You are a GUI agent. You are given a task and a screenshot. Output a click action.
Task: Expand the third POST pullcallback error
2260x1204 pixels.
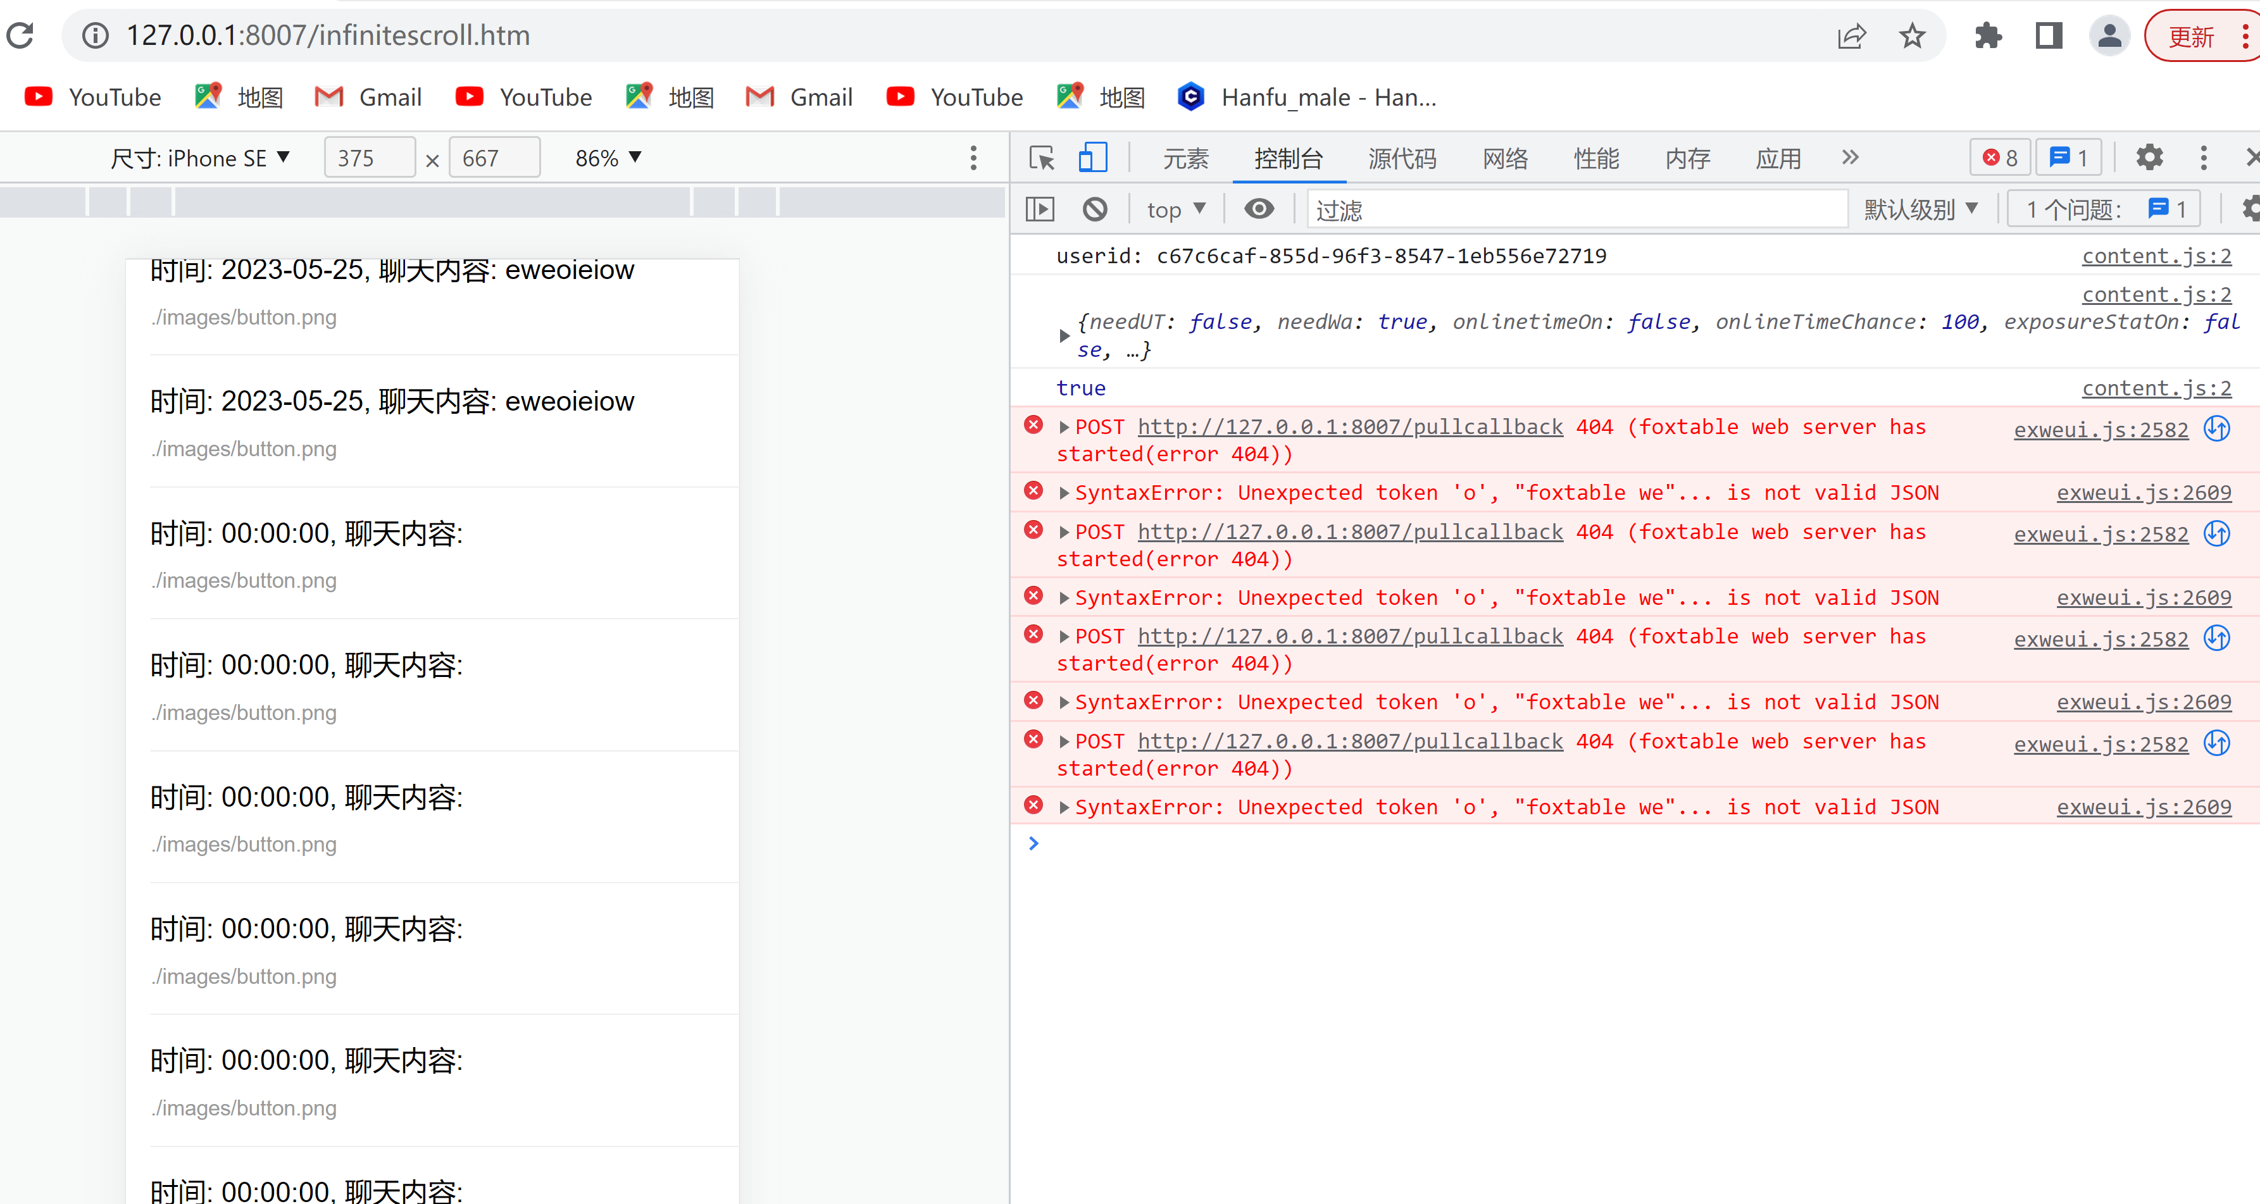pyautogui.click(x=1063, y=638)
